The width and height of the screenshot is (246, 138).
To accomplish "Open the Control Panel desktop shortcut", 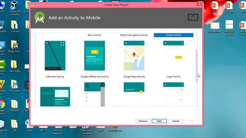I will (2, 48).
